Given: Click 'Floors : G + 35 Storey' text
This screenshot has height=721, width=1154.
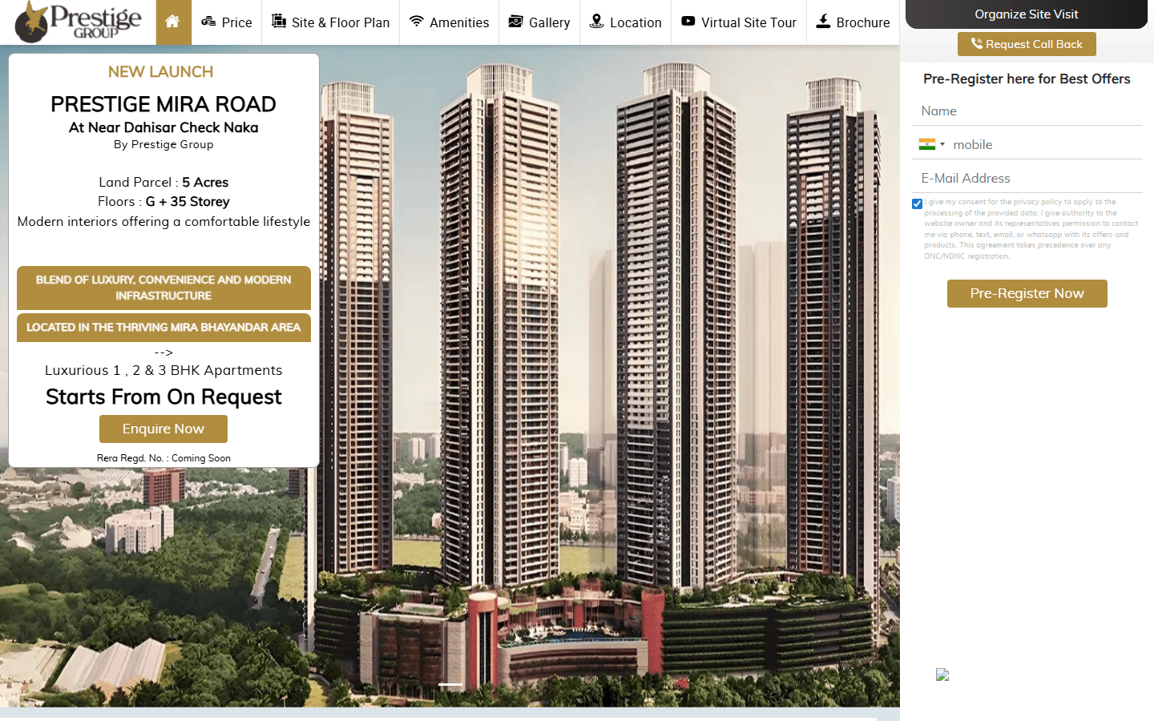Looking at the screenshot, I should 163,202.
